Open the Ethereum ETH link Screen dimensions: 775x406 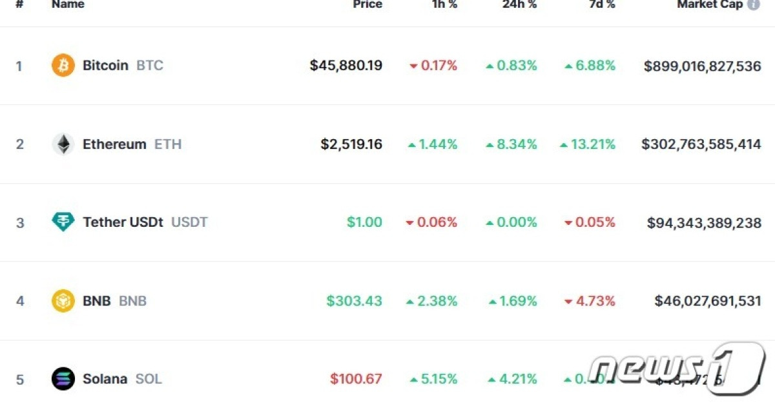(114, 144)
